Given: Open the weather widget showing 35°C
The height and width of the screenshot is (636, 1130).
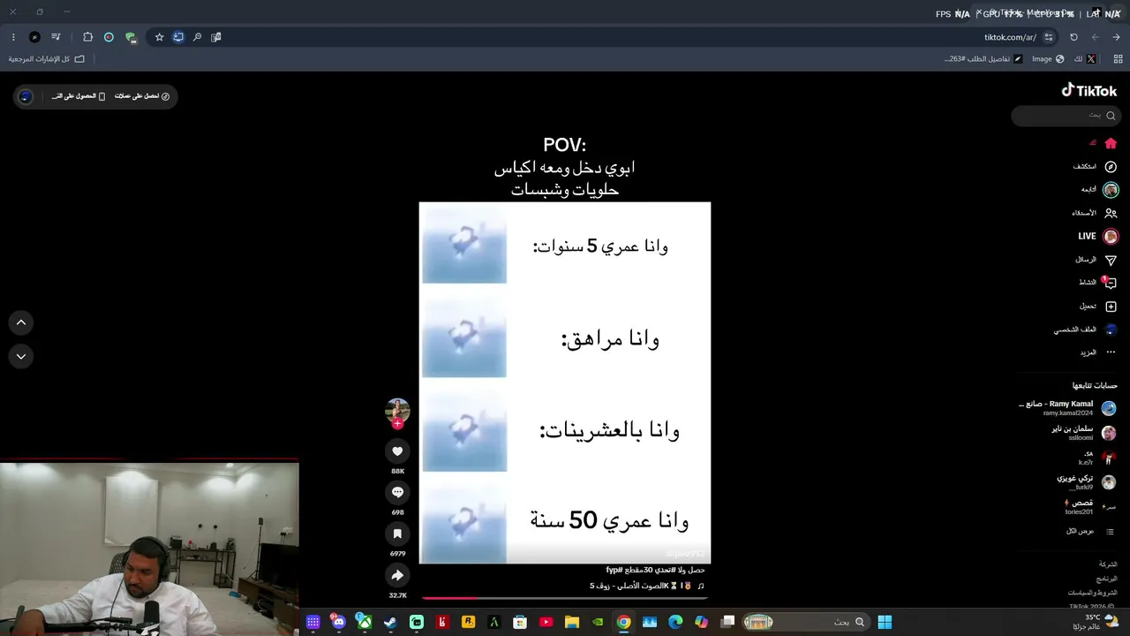Looking at the screenshot, I should tap(1097, 622).
